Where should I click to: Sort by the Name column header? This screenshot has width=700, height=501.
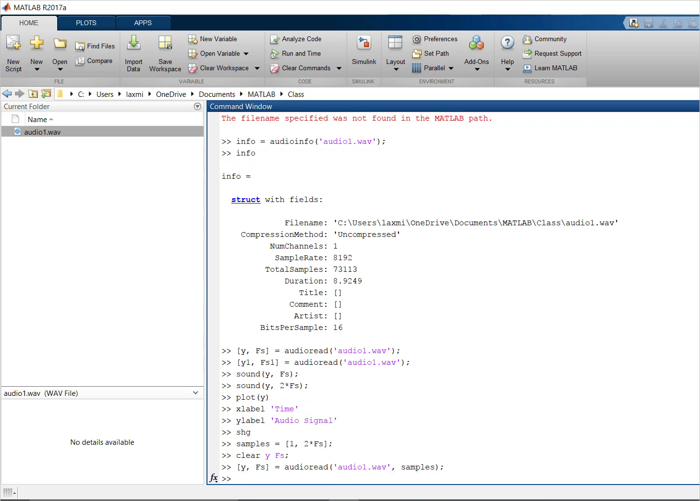[x=113, y=119]
